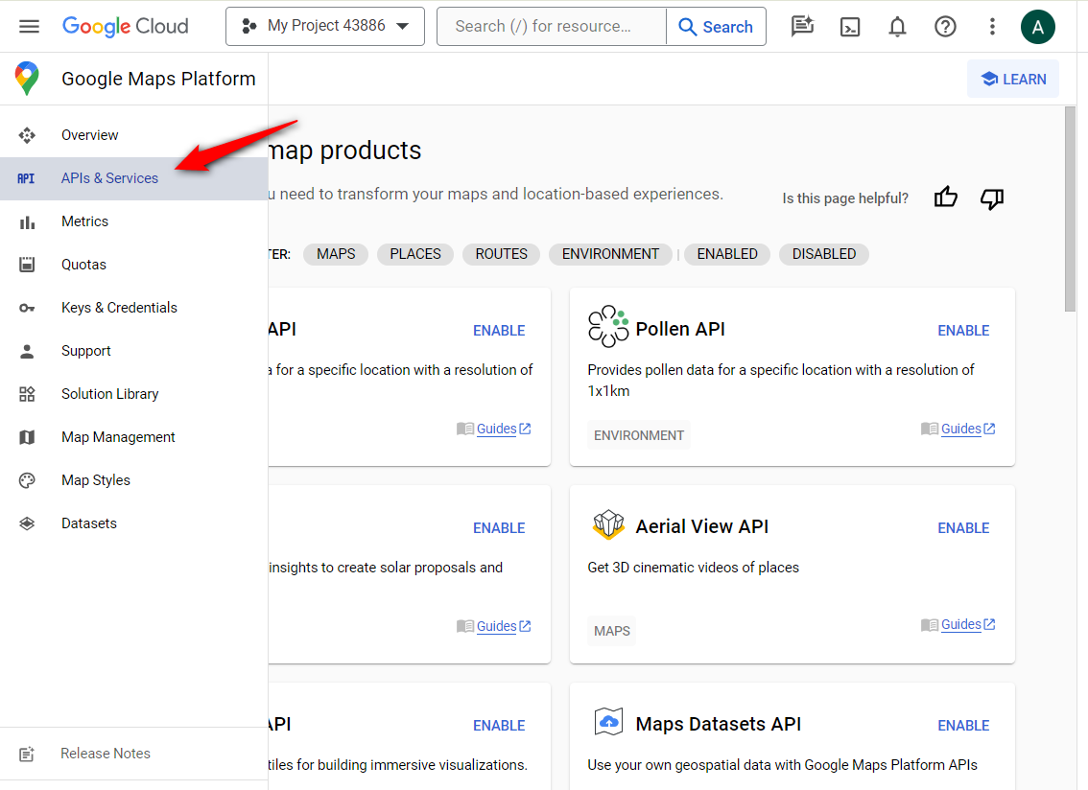Click the Search button
This screenshot has height=790, width=1088.
[716, 26]
